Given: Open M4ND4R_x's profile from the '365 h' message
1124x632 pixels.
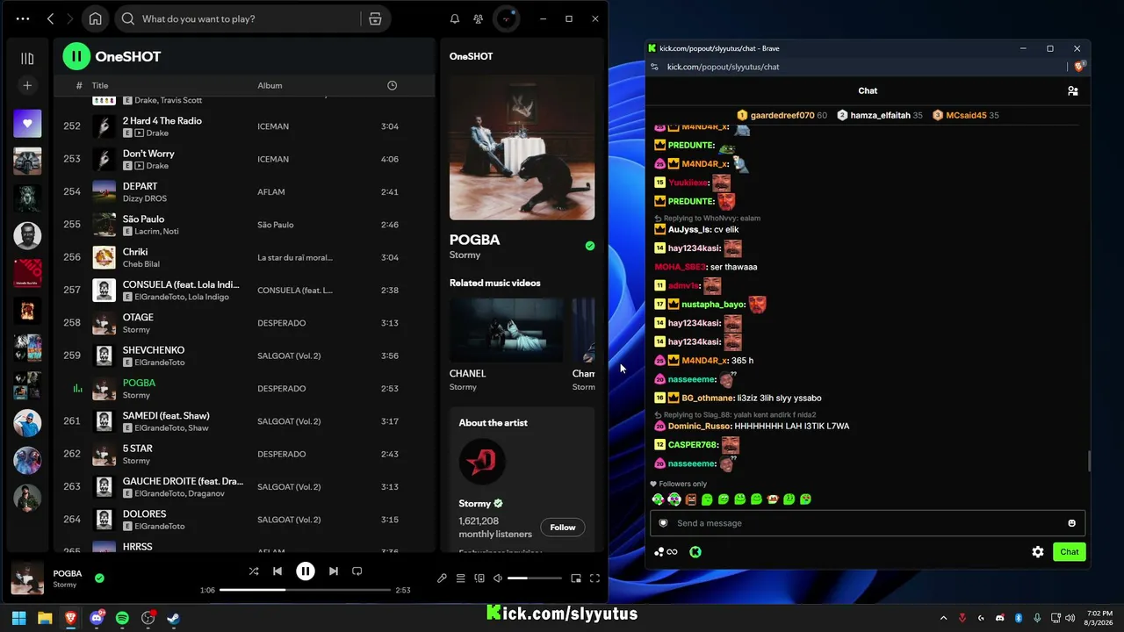Looking at the screenshot, I should click(x=704, y=361).
